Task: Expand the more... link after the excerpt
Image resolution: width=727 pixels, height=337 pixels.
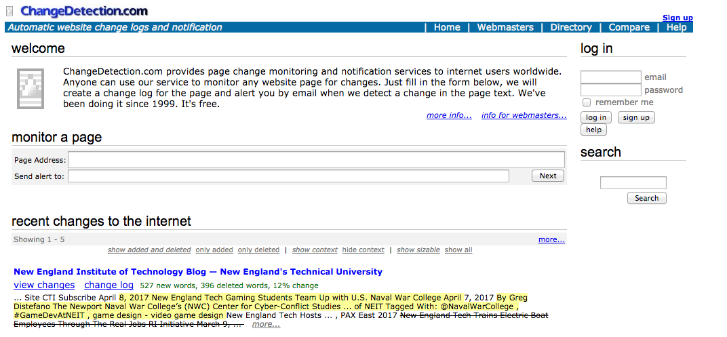Action: click(266, 325)
